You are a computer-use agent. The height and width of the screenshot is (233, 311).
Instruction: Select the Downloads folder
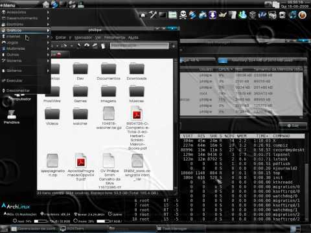(x=137, y=71)
